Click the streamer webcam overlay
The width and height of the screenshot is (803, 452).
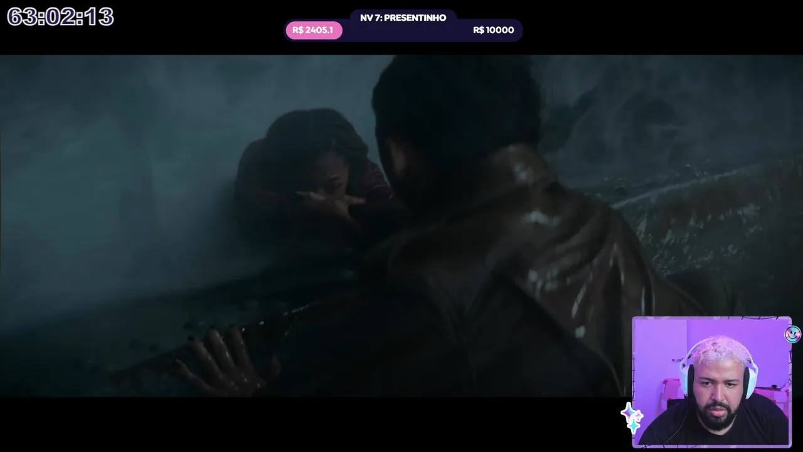click(x=711, y=382)
